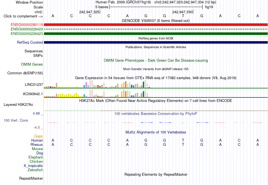Image resolution: width=268 pixels, height=185 pixels.
Task: Click the 'Click to complement' label
Action: tap(23, 16)
